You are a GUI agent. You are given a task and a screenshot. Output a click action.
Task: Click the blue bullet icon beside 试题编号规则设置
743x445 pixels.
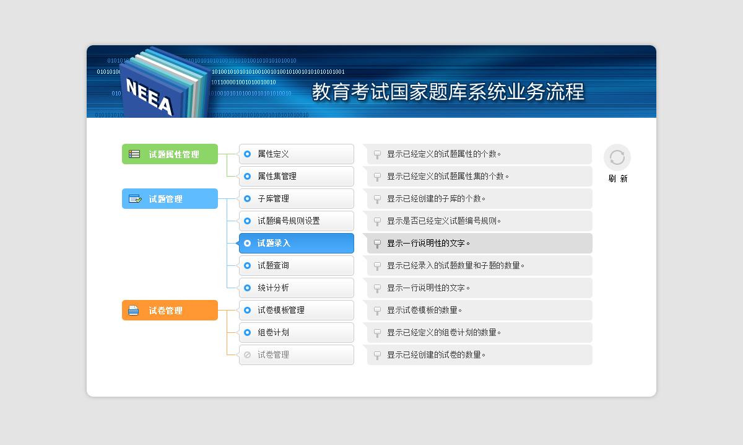pyautogui.click(x=248, y=221)
